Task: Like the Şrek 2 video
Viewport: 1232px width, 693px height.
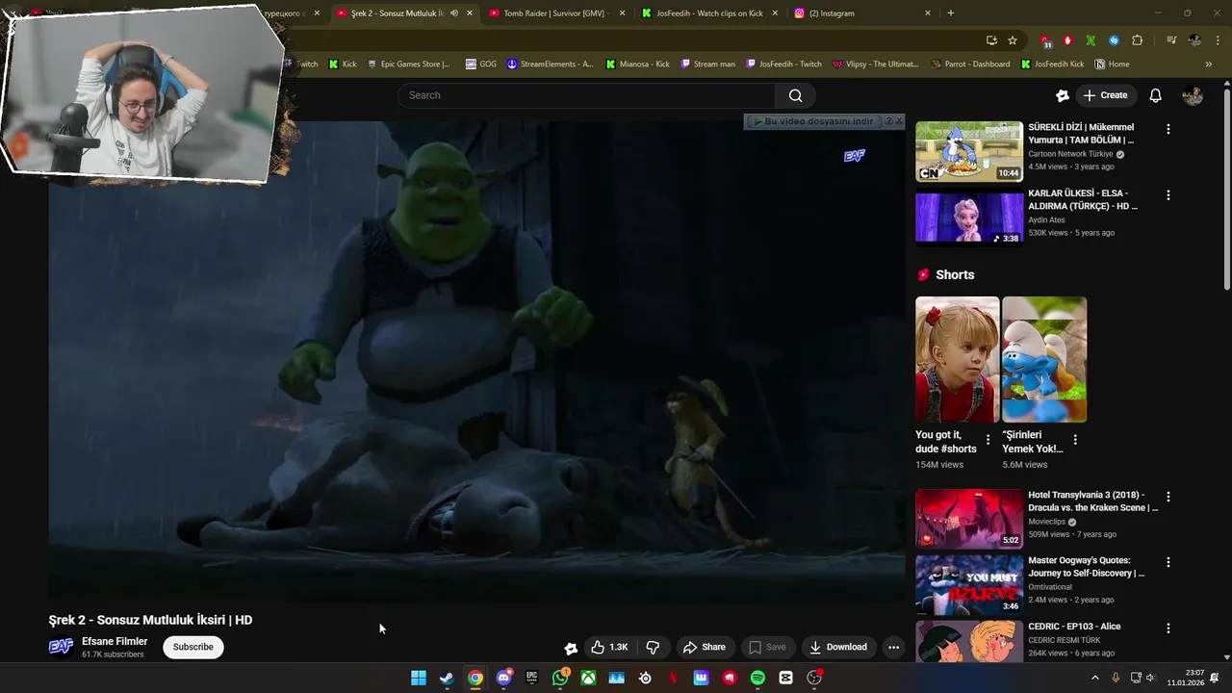Action: click(x=609, y=647)
